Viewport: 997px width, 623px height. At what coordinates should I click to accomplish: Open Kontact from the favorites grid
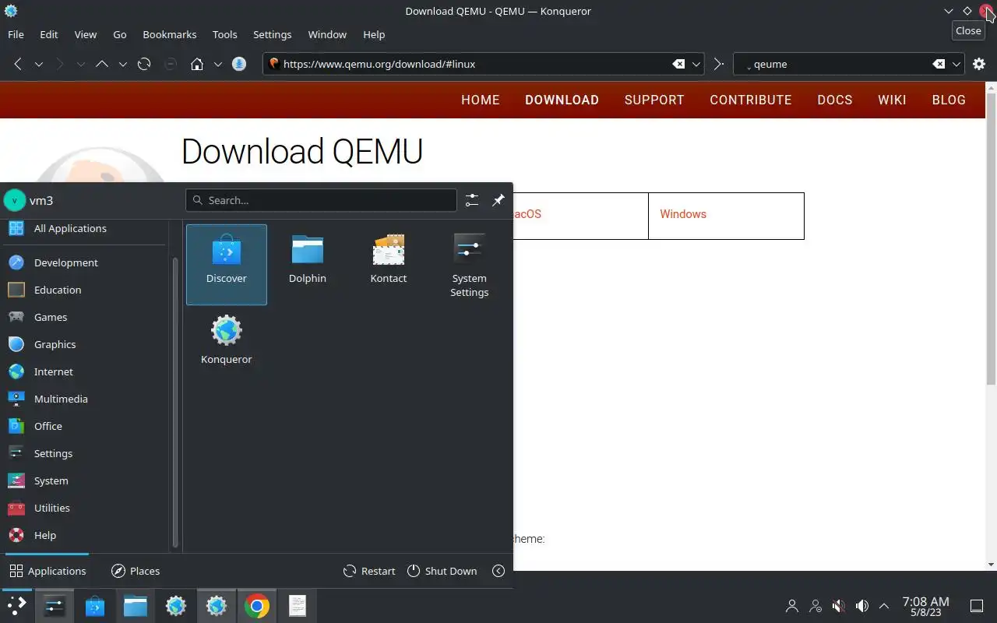[x=389, y=264]
